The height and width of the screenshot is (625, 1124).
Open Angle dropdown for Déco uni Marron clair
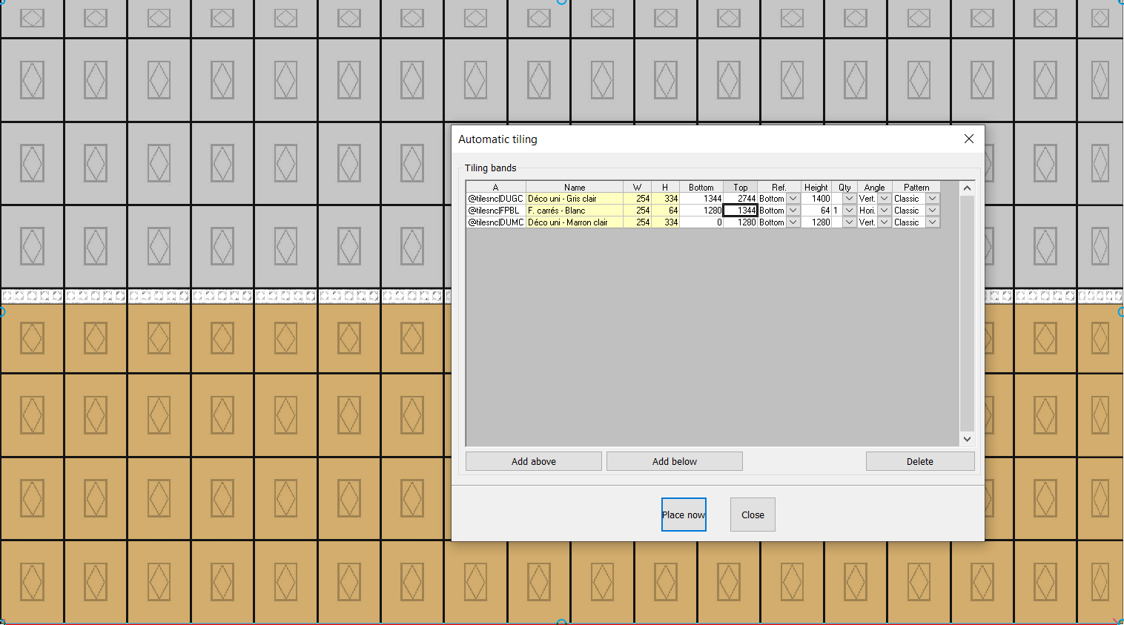click(885, 222)
